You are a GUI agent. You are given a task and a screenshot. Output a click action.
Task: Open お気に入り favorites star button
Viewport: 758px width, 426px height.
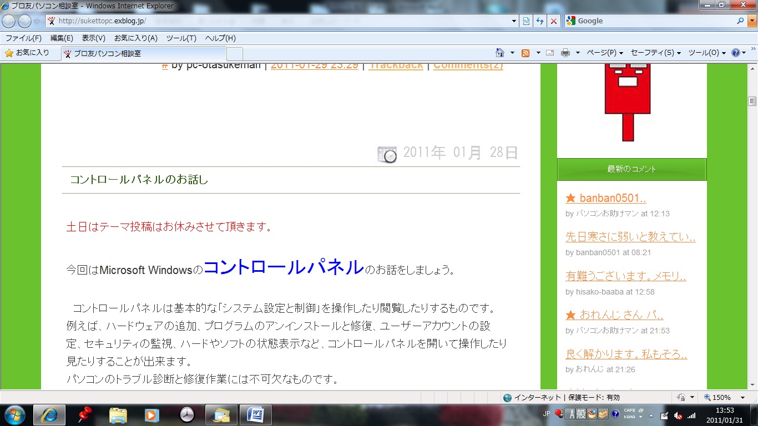[x=27, y=53]
